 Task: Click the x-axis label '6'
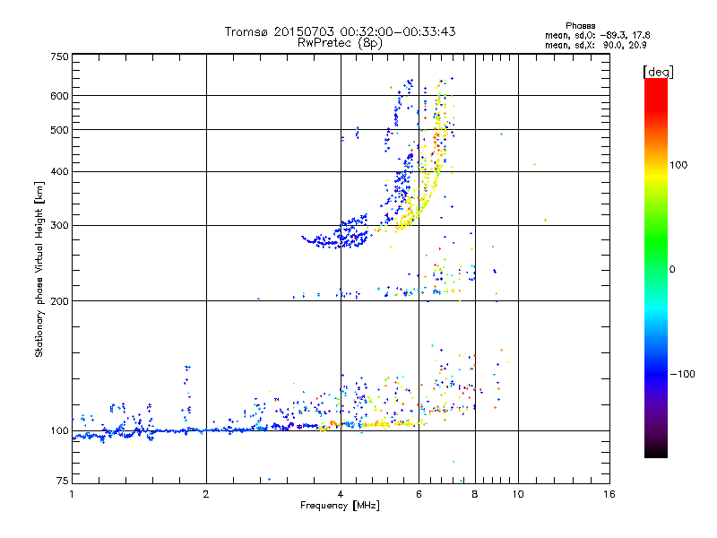pyautogui.click(x=419, y=494)
